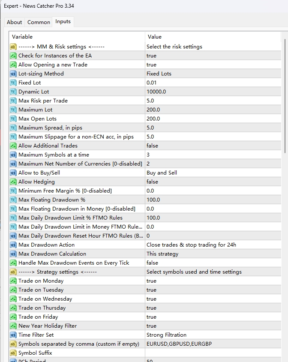The image size is (288, 362).
Task: Click the double icon for Minimum Free Margin %
Action: point(13,191)
